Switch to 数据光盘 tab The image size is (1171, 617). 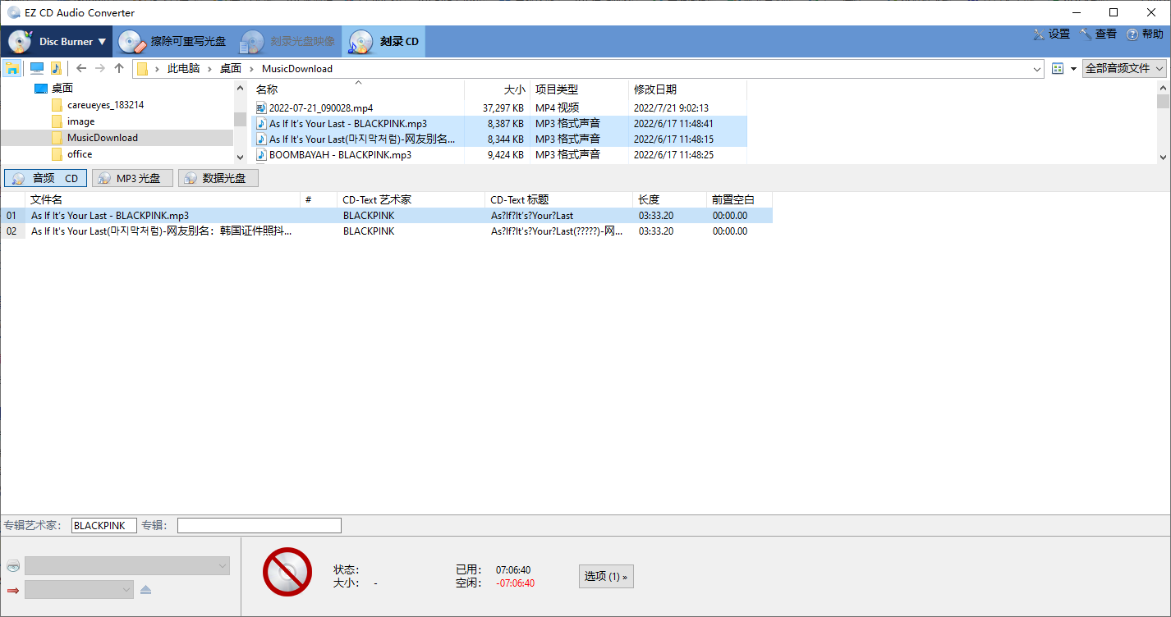click(x=218, y=178)
